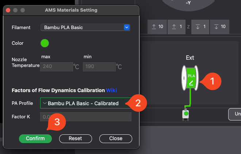Click the Reset button
This screenshot has height=154, width=241.
pos(75,138)
